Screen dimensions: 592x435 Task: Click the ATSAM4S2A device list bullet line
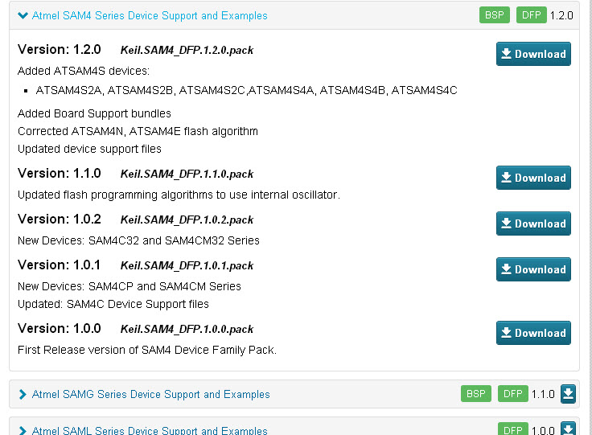point(246,91)
